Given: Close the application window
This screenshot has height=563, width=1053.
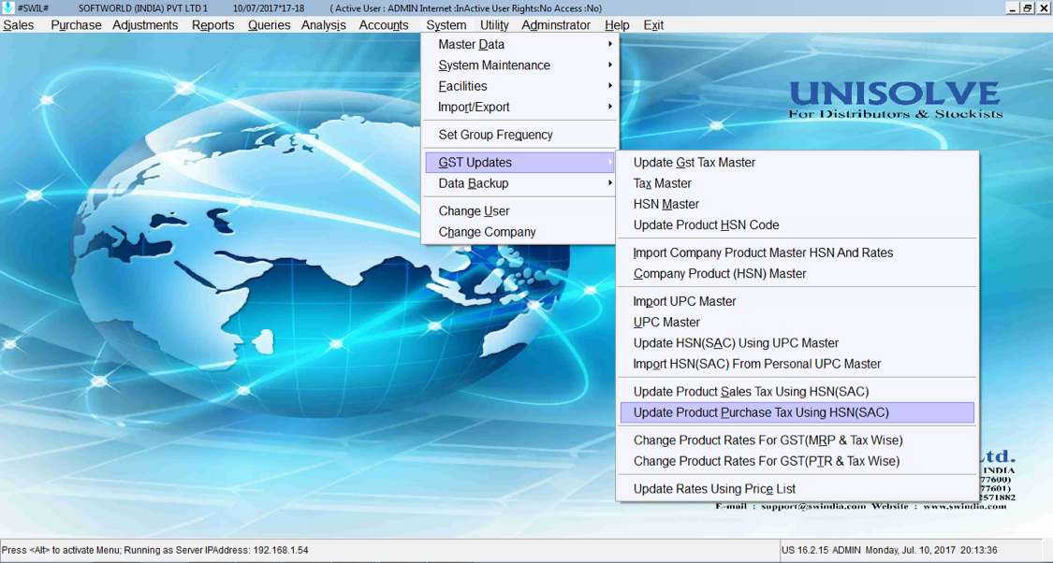Looking at the screenshot, I should [1043, 8].
